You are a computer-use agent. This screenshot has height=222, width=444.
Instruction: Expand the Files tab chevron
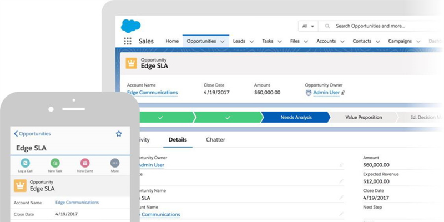(x=306, y=41)
